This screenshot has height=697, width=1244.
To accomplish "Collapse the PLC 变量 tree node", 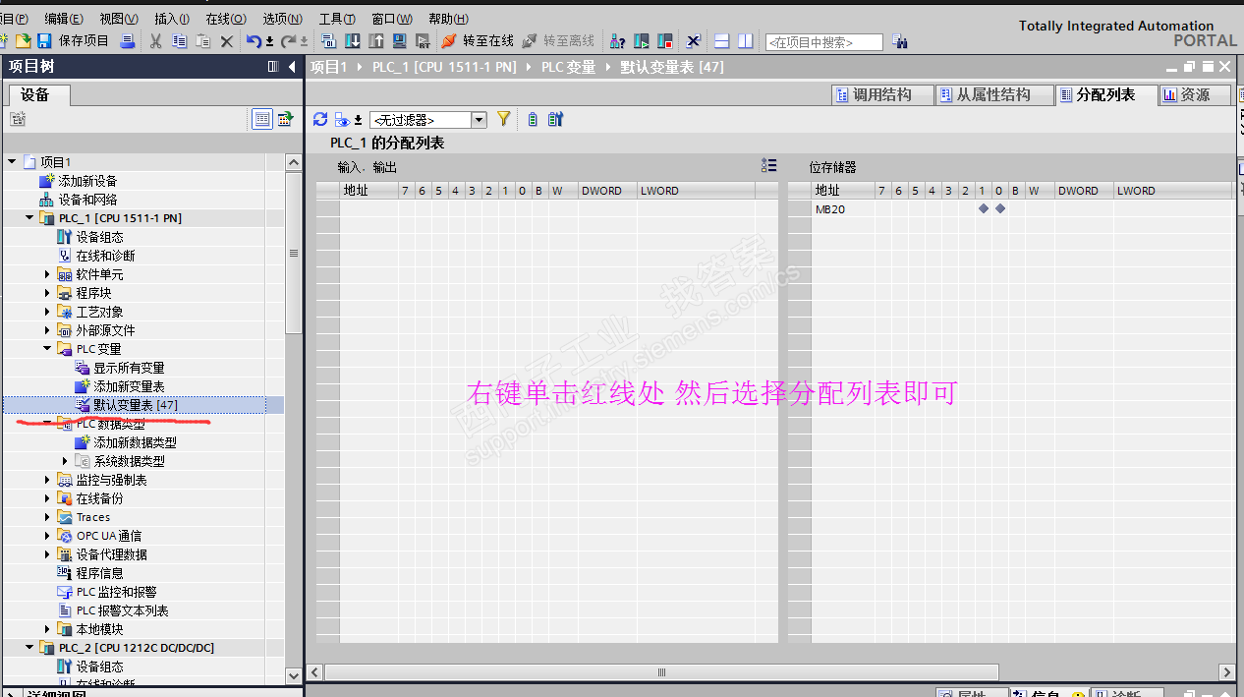I will [47, 349].
